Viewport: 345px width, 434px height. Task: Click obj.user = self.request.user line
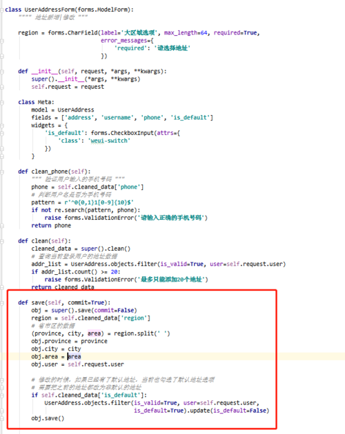click(78, 364)
